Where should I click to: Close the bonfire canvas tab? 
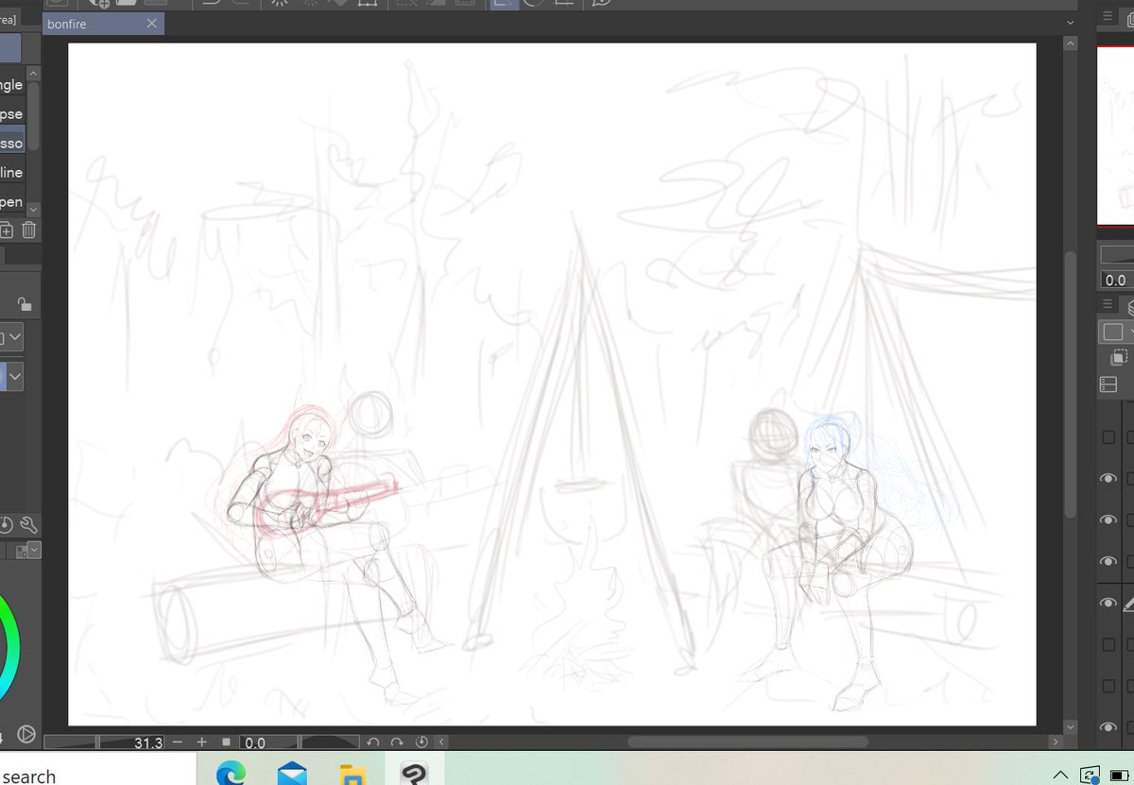pyautogui.click(x=151, y=25)
